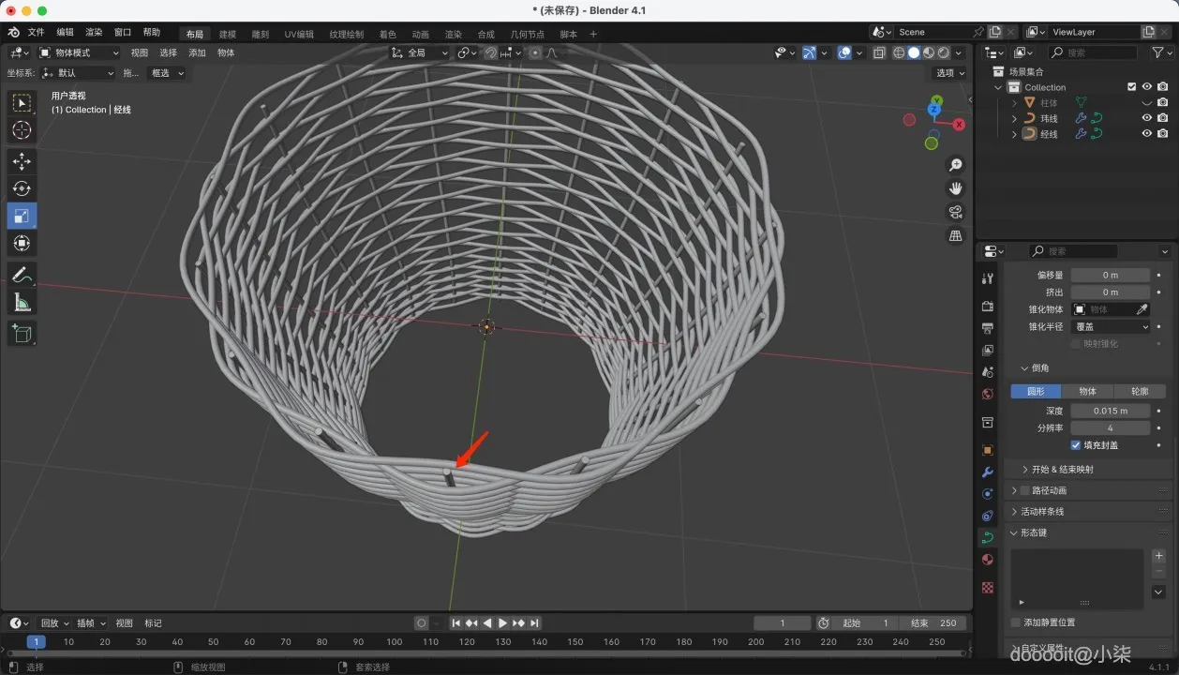
Task: Click the 深度 value slider field
Action: click(x=1110, y=411)
